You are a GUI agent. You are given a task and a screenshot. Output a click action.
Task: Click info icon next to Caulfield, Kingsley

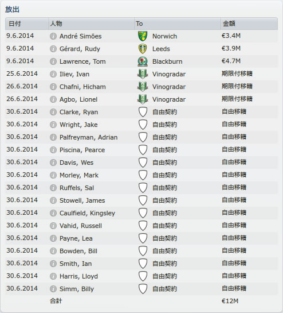pos(53,213)
